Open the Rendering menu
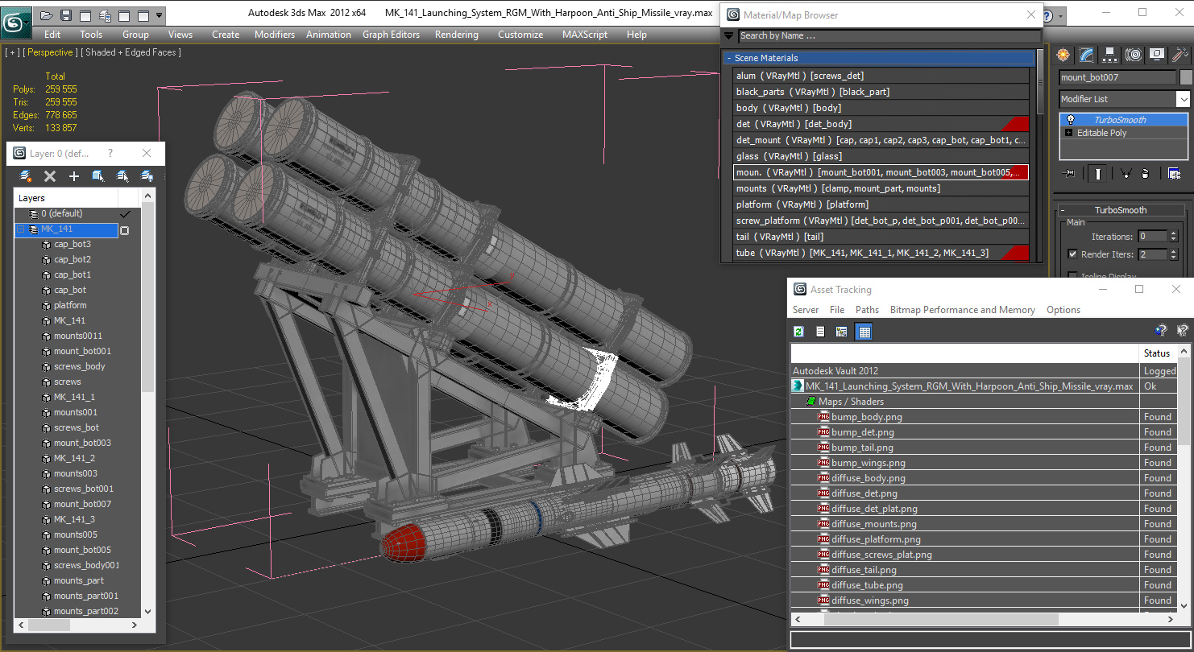1194x652 pixels. tap(457, 35)
